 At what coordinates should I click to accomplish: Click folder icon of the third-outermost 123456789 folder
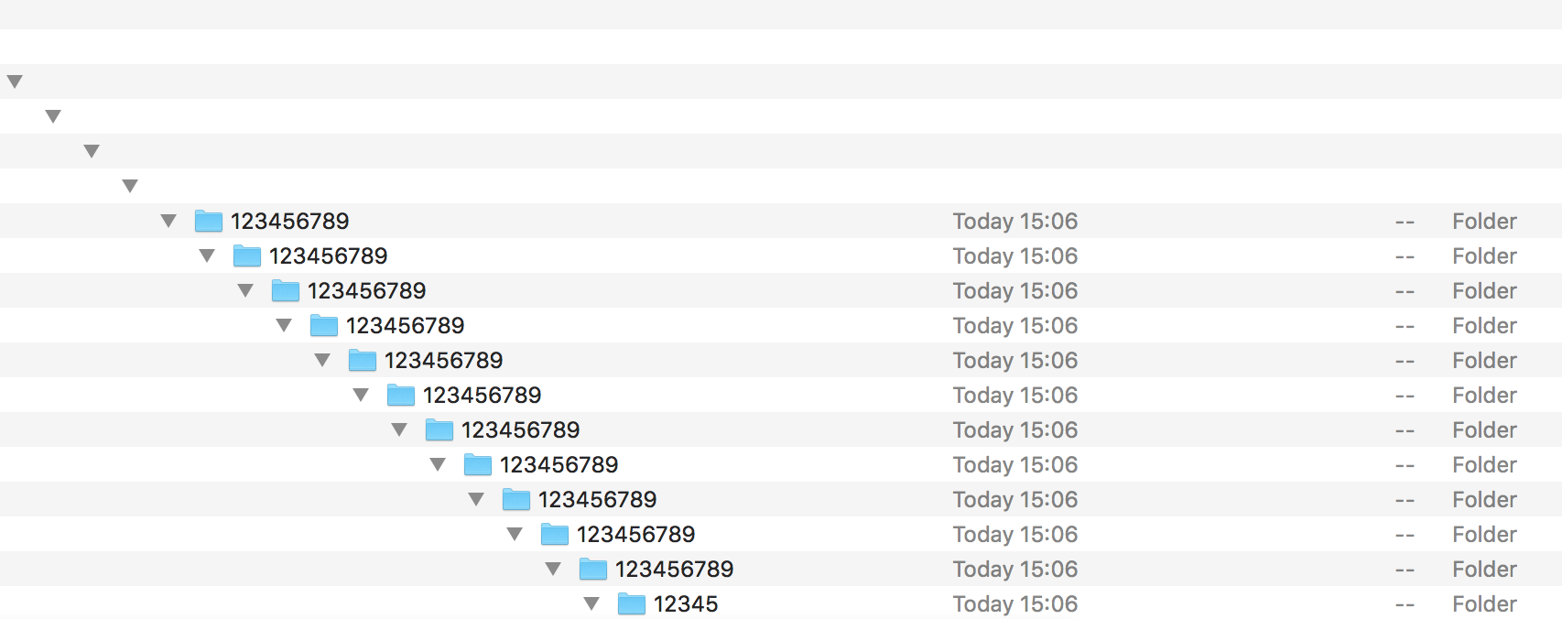[x=286, y=291]
